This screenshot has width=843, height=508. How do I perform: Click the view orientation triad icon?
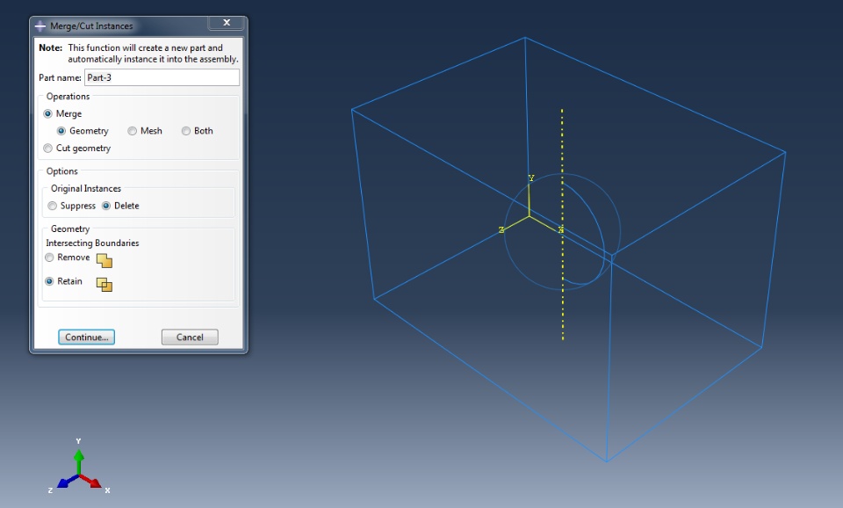tap(79, 471)
